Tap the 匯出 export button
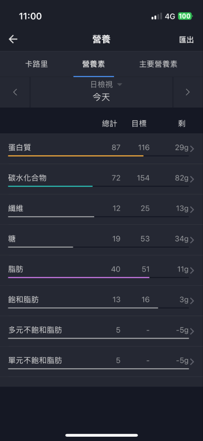Screen dimensions: 203x441 pos(186,40)
